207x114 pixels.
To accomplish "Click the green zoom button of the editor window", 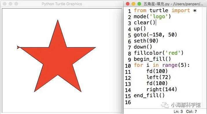I will 139,4.
